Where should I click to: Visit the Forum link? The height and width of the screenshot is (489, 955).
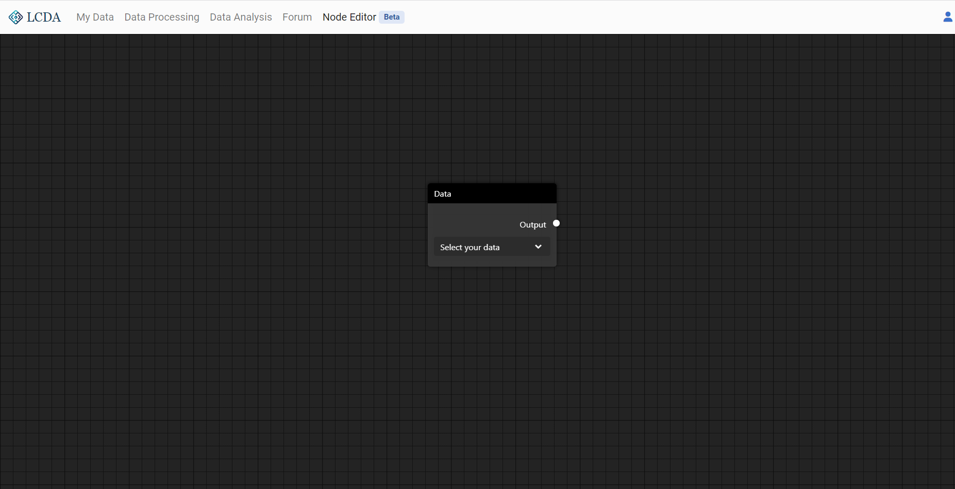point(297,17)
